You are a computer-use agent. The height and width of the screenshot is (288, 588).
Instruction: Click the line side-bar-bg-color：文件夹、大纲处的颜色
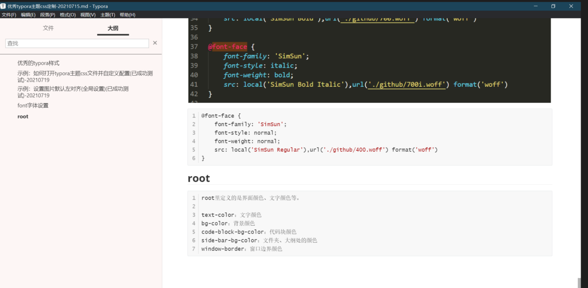[x=259, y=240]
